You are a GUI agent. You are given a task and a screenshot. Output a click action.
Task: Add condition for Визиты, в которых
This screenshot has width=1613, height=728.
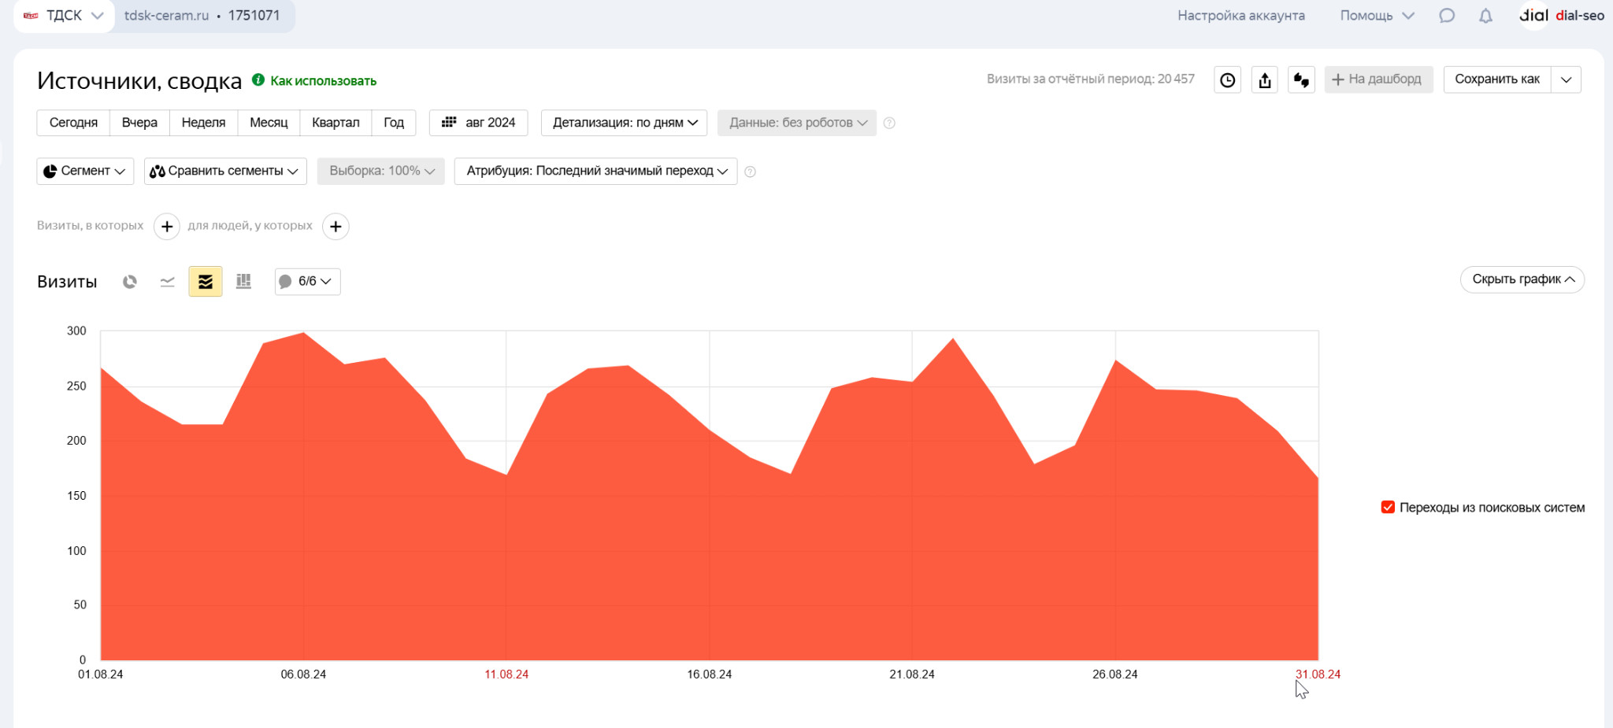coord(167,227)
